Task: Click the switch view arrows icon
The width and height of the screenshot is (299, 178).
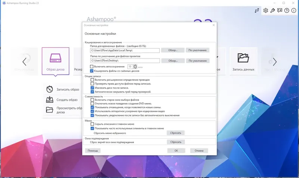Action: tap(257, 10)
